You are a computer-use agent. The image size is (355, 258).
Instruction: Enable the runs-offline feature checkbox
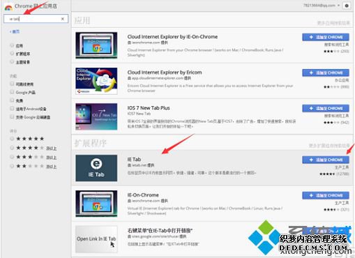click(x=12, y=84)
